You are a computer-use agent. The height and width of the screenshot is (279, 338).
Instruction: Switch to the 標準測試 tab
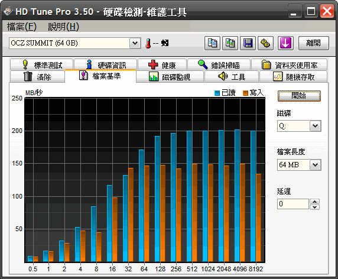click(41, 64)
